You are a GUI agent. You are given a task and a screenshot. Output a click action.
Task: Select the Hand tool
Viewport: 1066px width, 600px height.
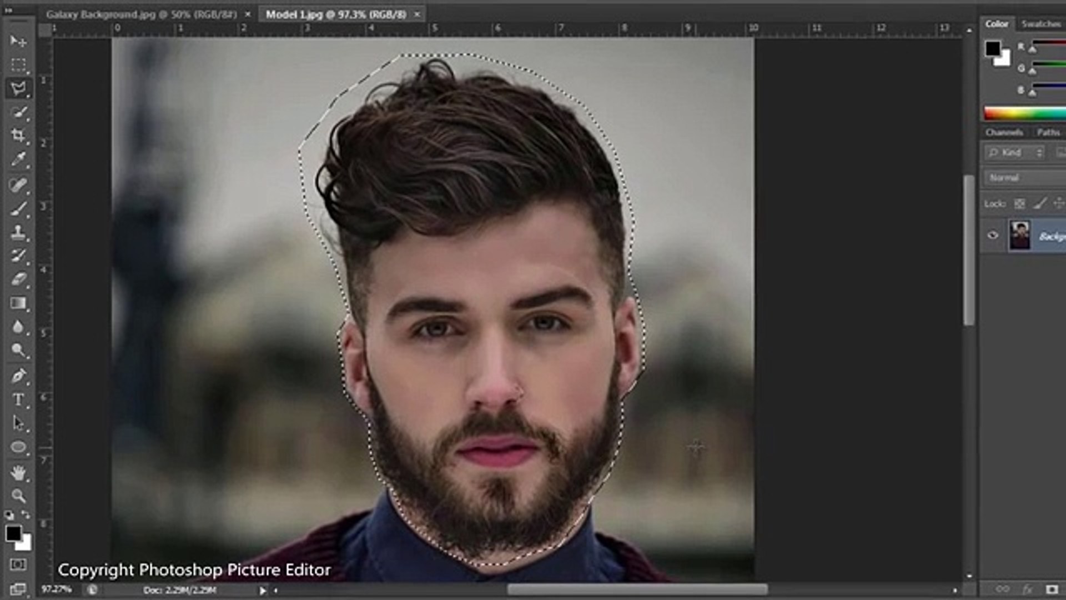18,473
